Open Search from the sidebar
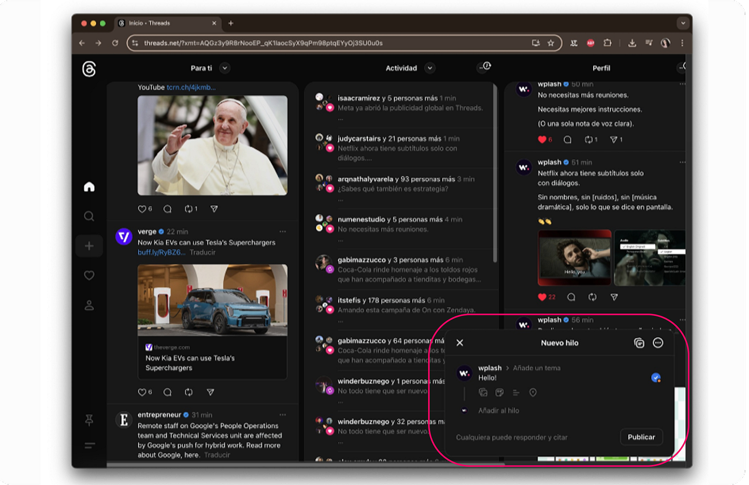The width and height of the screenshot is (749, 485). point(89,216)
